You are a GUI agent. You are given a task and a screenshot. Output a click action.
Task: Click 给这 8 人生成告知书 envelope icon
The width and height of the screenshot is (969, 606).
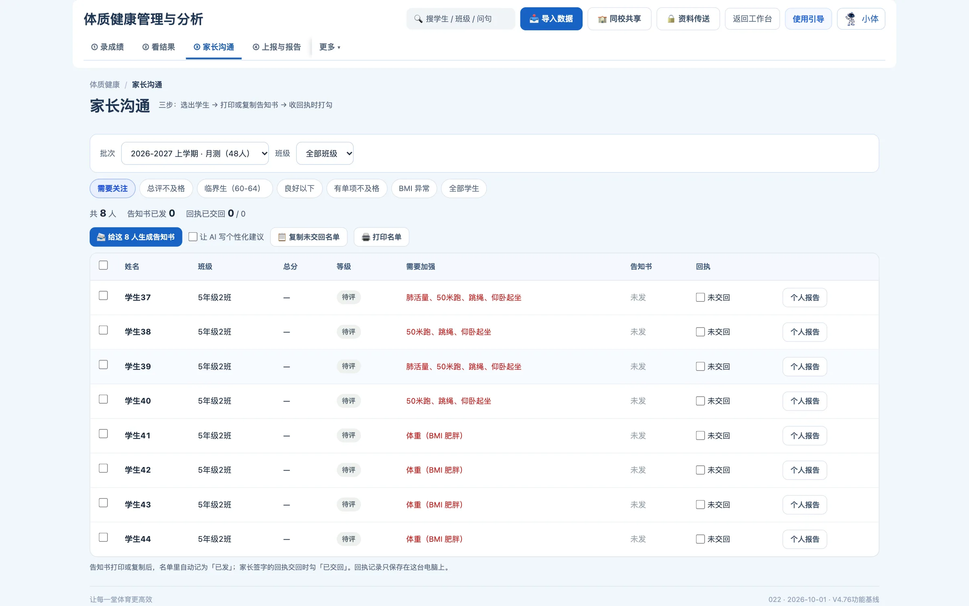(x=101, y=237)
